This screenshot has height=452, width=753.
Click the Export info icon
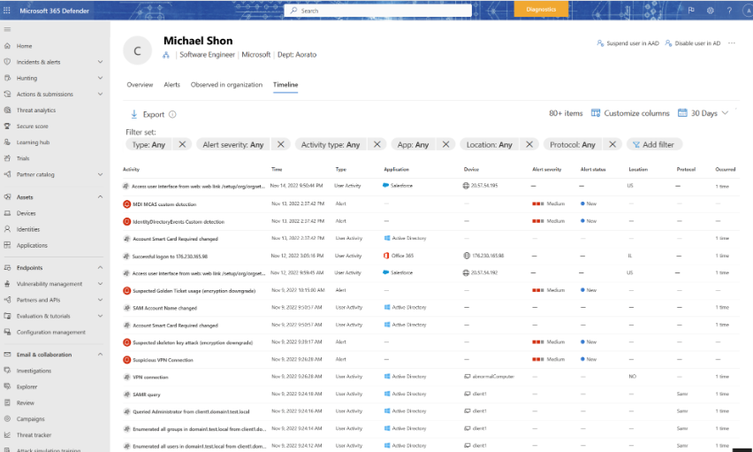pyautogui.click(x=172, y=114)
